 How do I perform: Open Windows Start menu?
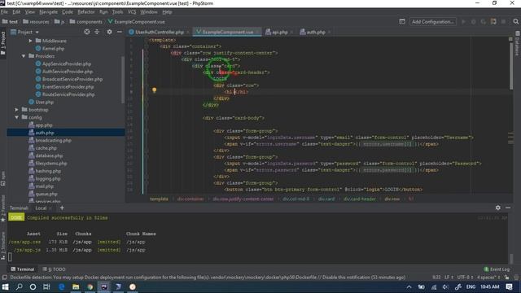(5, 286)
